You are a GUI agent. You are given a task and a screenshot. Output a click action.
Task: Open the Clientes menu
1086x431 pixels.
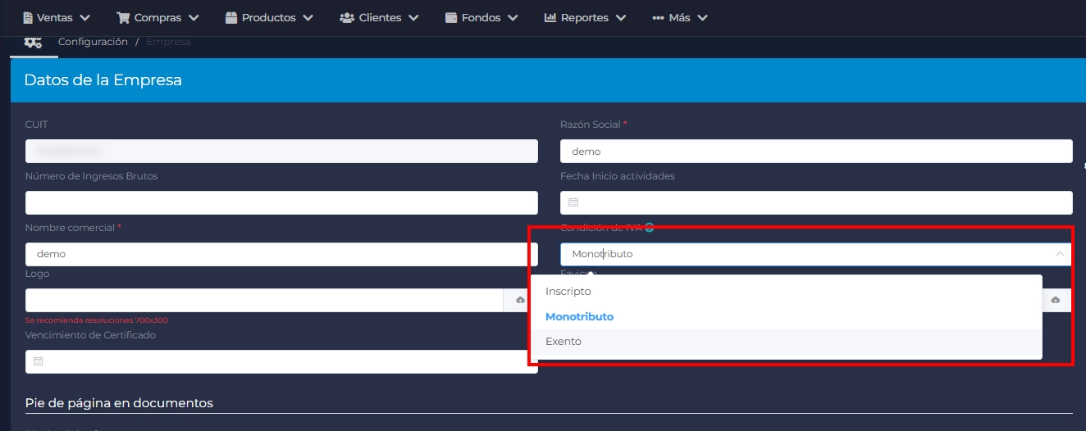point(379,17)
